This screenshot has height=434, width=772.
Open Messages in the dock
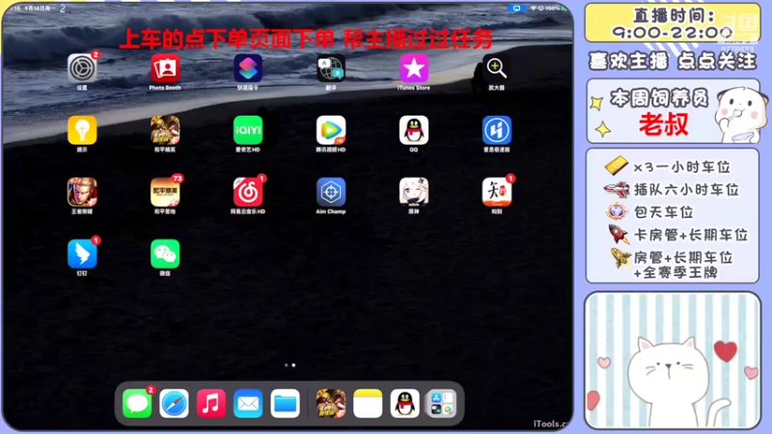pos(137,403)
